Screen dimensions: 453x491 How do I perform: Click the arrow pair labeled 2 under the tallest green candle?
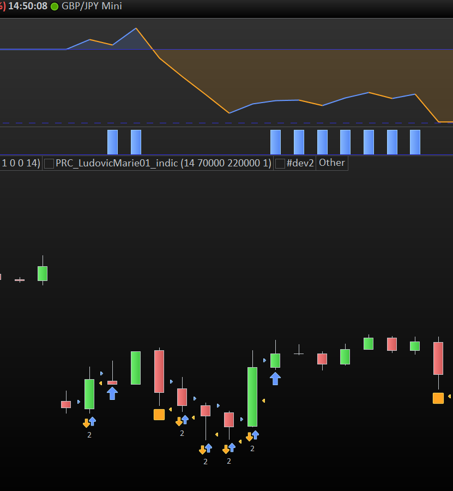tap(252, 436)
